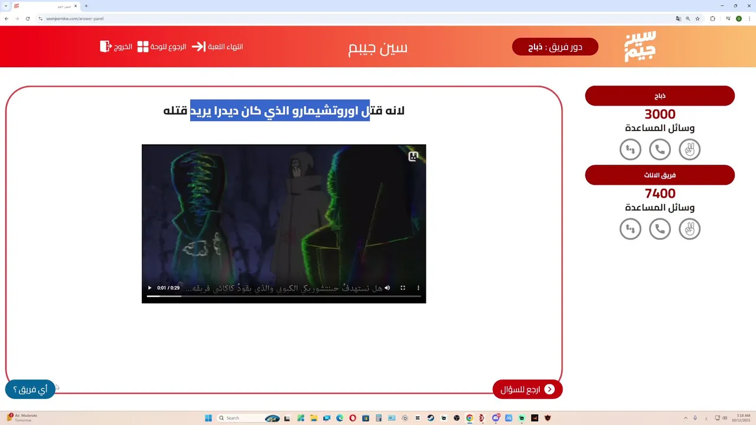The height and width of the screenshot is (425, 756).
Task: Seek on the video progress bar
Action: click(x=283, y=296)
